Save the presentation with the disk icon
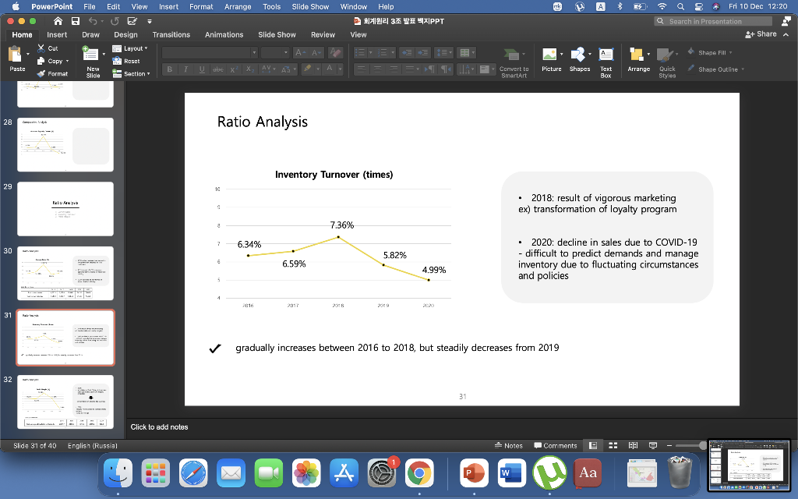 76,21
